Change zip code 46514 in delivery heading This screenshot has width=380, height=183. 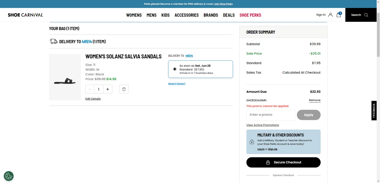pyautogui.click(x=87, y=42)
